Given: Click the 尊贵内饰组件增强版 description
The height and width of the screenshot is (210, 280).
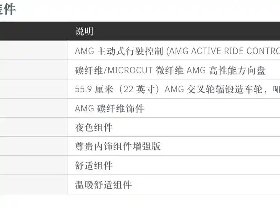Looking at the screenshot, I should coord(118,147).
